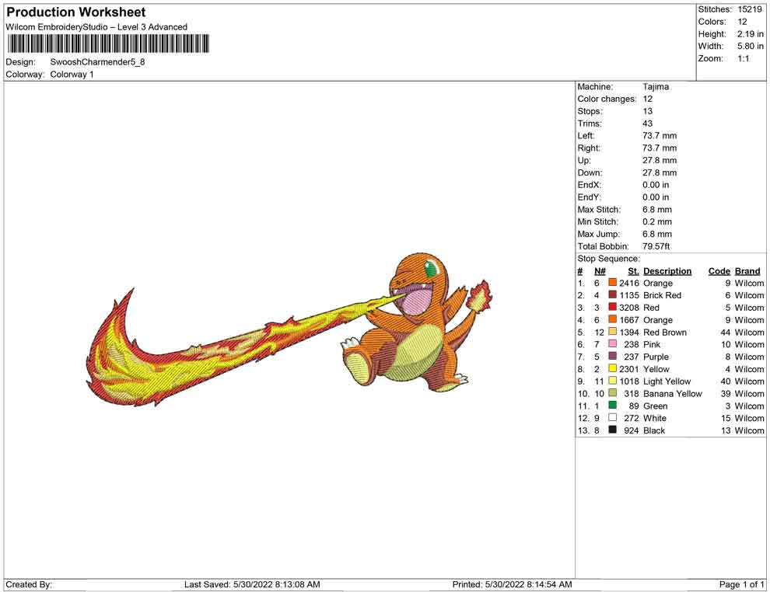The height and width of the screenshot is (592, 770).
Task: Click the Production Worksheet title
Action: click(x=75, y=12)
